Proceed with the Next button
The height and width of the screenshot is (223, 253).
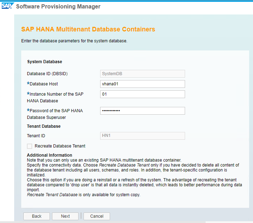pos(65,216)
